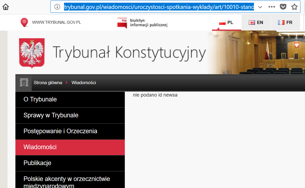Click the URL address bar field
The width and height of the screenshot is (305, 188).
click(159, 7)
